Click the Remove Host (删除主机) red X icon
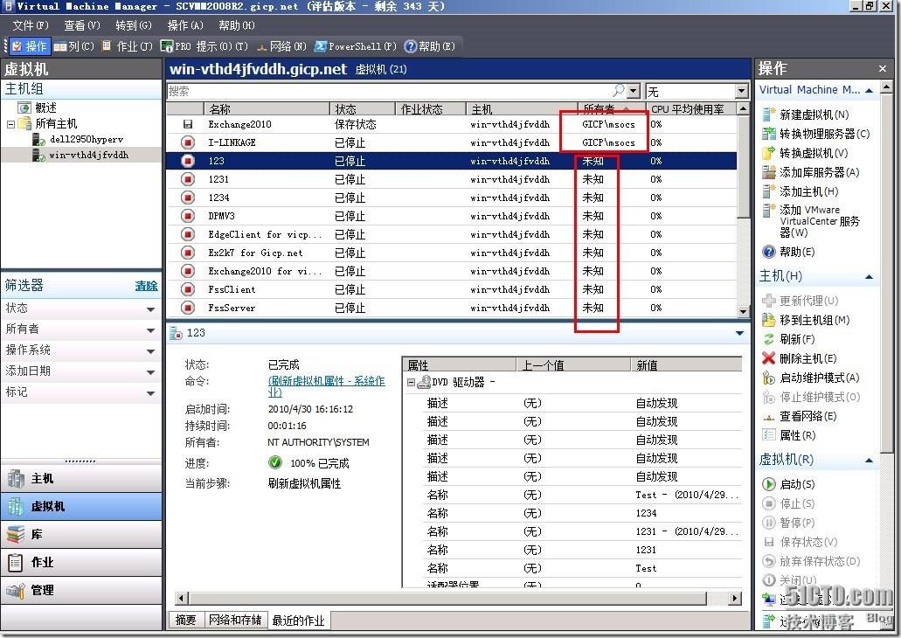 pos(768,358)
